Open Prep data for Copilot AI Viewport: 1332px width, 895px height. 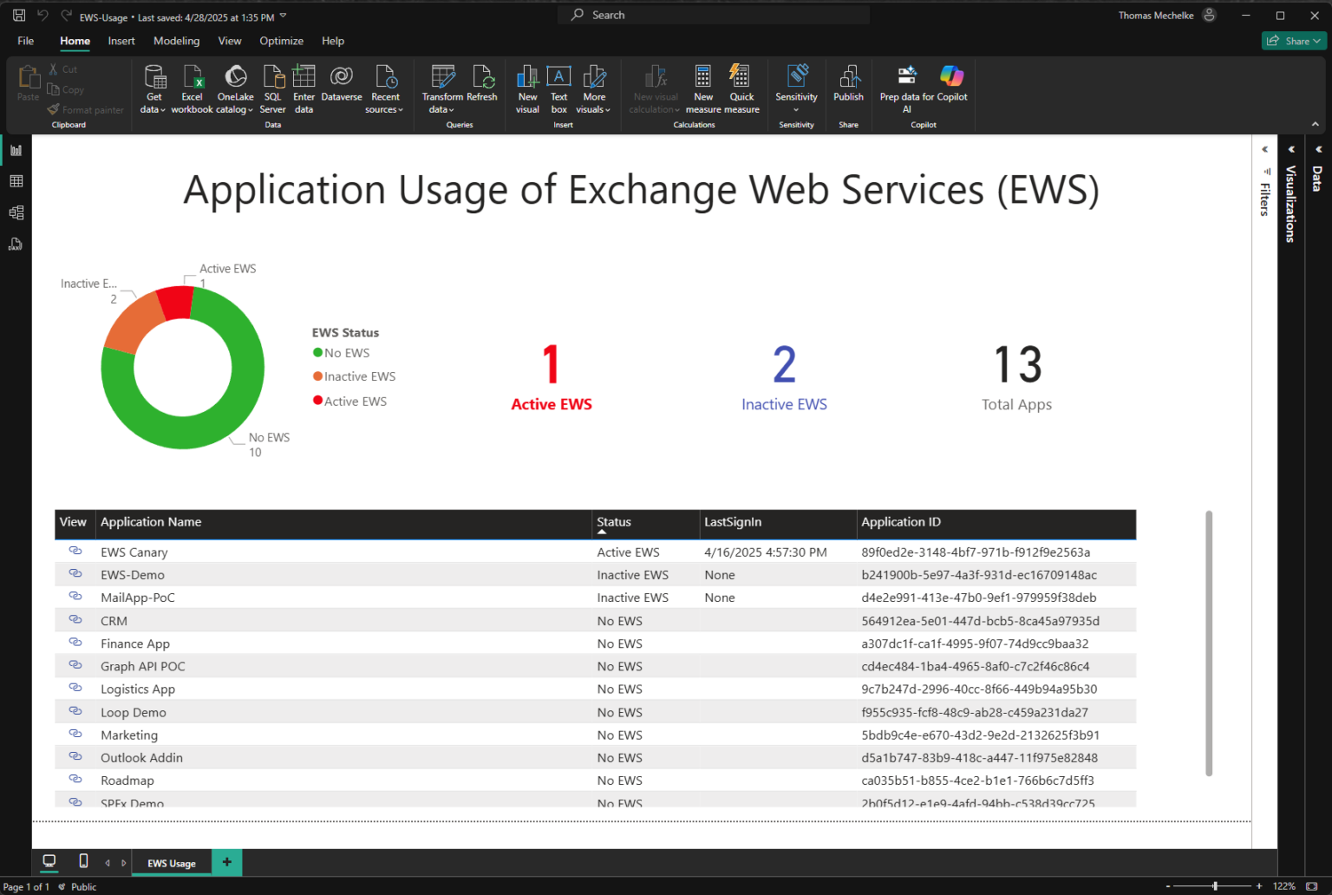[906, 87]
